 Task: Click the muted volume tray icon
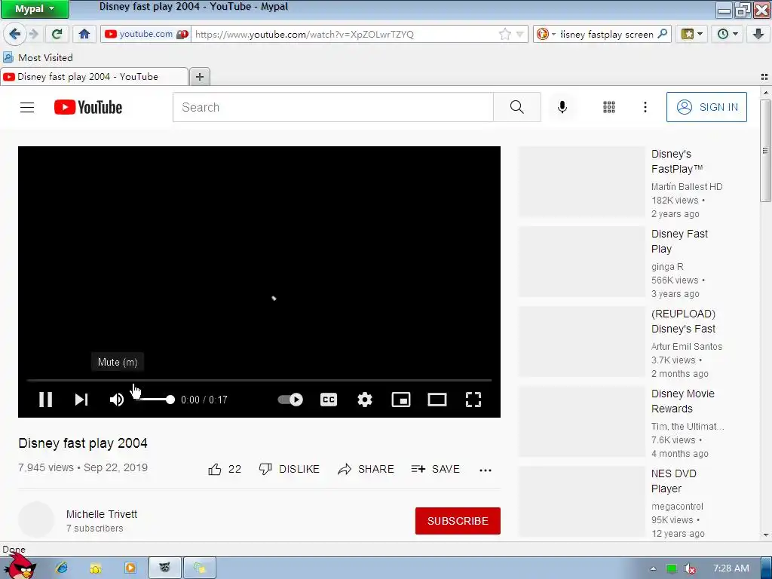(x=689, y=568)
